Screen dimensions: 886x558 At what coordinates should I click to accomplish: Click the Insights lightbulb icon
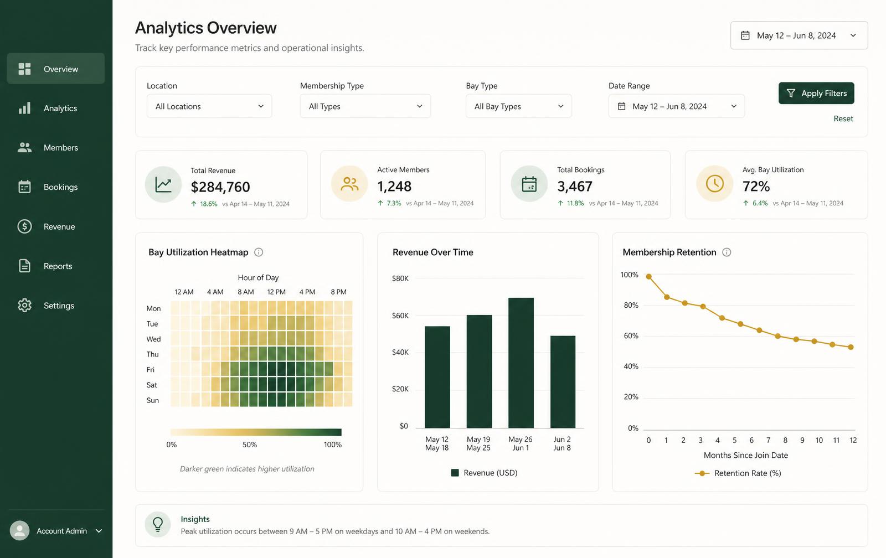(x=158, y=524)
